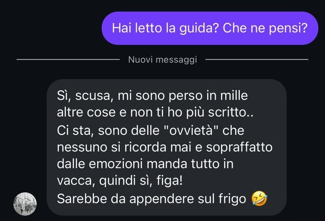The height and width of the screenshot is (221, 325).
Task: Select the purple sent message bubble
Action: (x=210, y=28)
